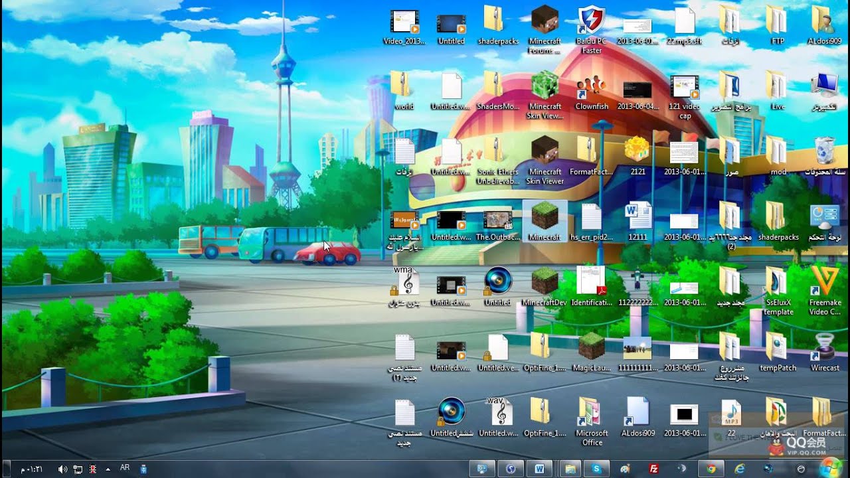Click the AR language indicator
The image size is (850, 478).
(125, 468)
